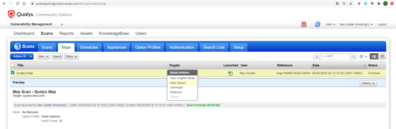Choose View Report from Quick Actions

[x=182, y=83]
